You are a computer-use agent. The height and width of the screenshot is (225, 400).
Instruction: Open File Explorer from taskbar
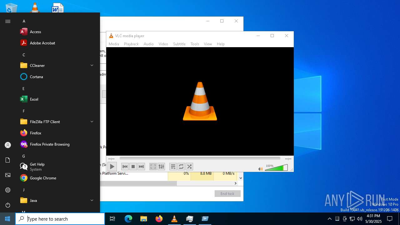click(x=144, y=219)
